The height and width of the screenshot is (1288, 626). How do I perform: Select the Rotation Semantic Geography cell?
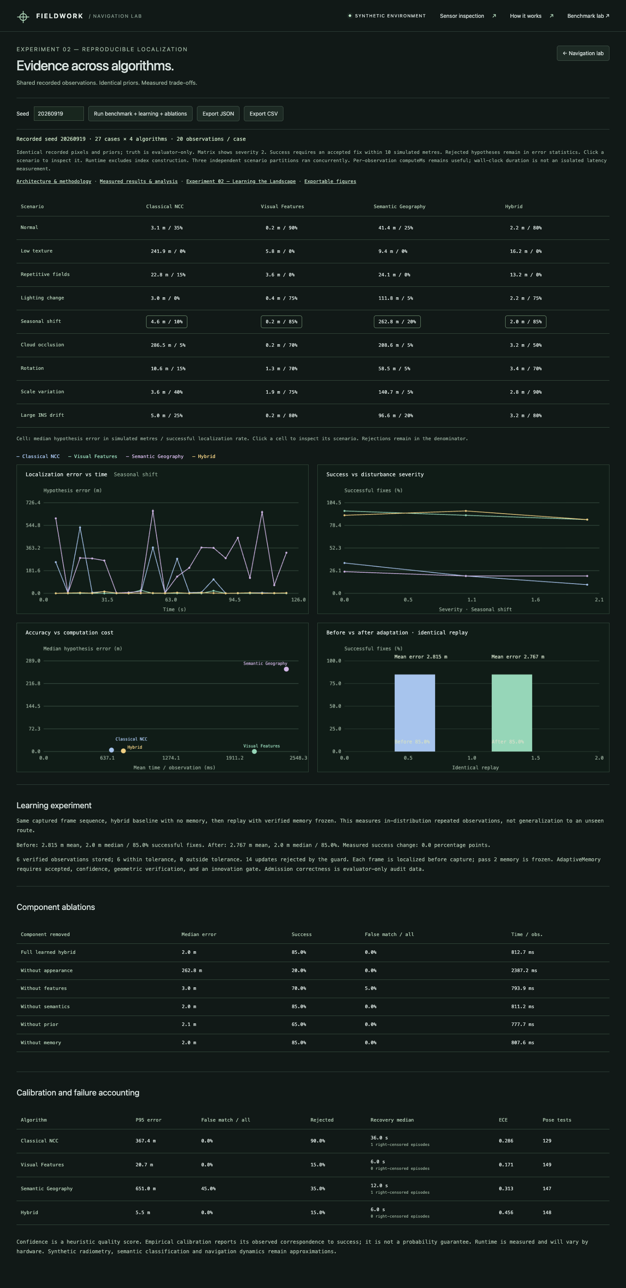click(x=394, y=369)
